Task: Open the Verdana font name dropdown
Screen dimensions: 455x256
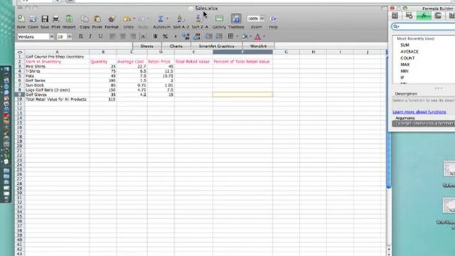Action: [x=51, y=36]
